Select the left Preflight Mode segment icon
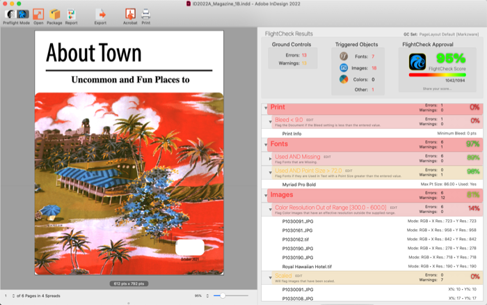Screen dimensions: 487x305 [11, 15]
